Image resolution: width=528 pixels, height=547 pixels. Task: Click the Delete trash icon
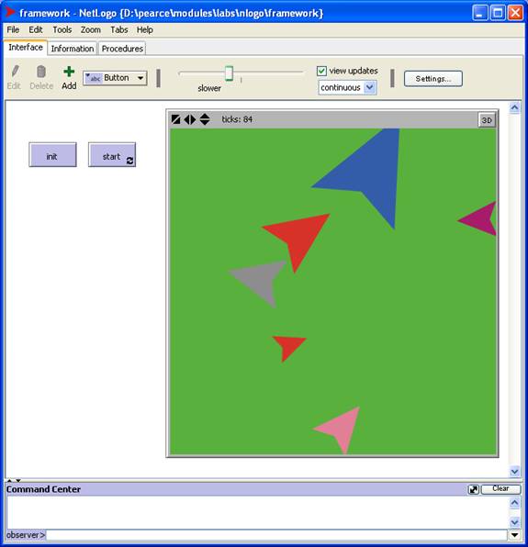pyautogui.click(x=41, y=72)
